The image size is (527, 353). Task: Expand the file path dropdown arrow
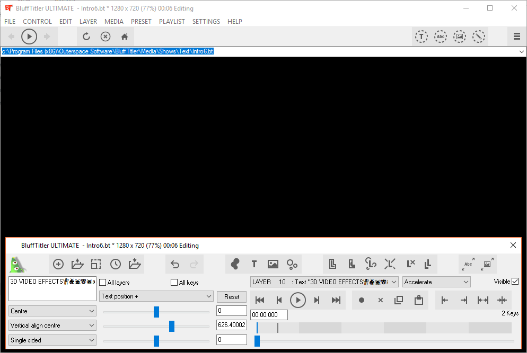(x=521, y=52)
